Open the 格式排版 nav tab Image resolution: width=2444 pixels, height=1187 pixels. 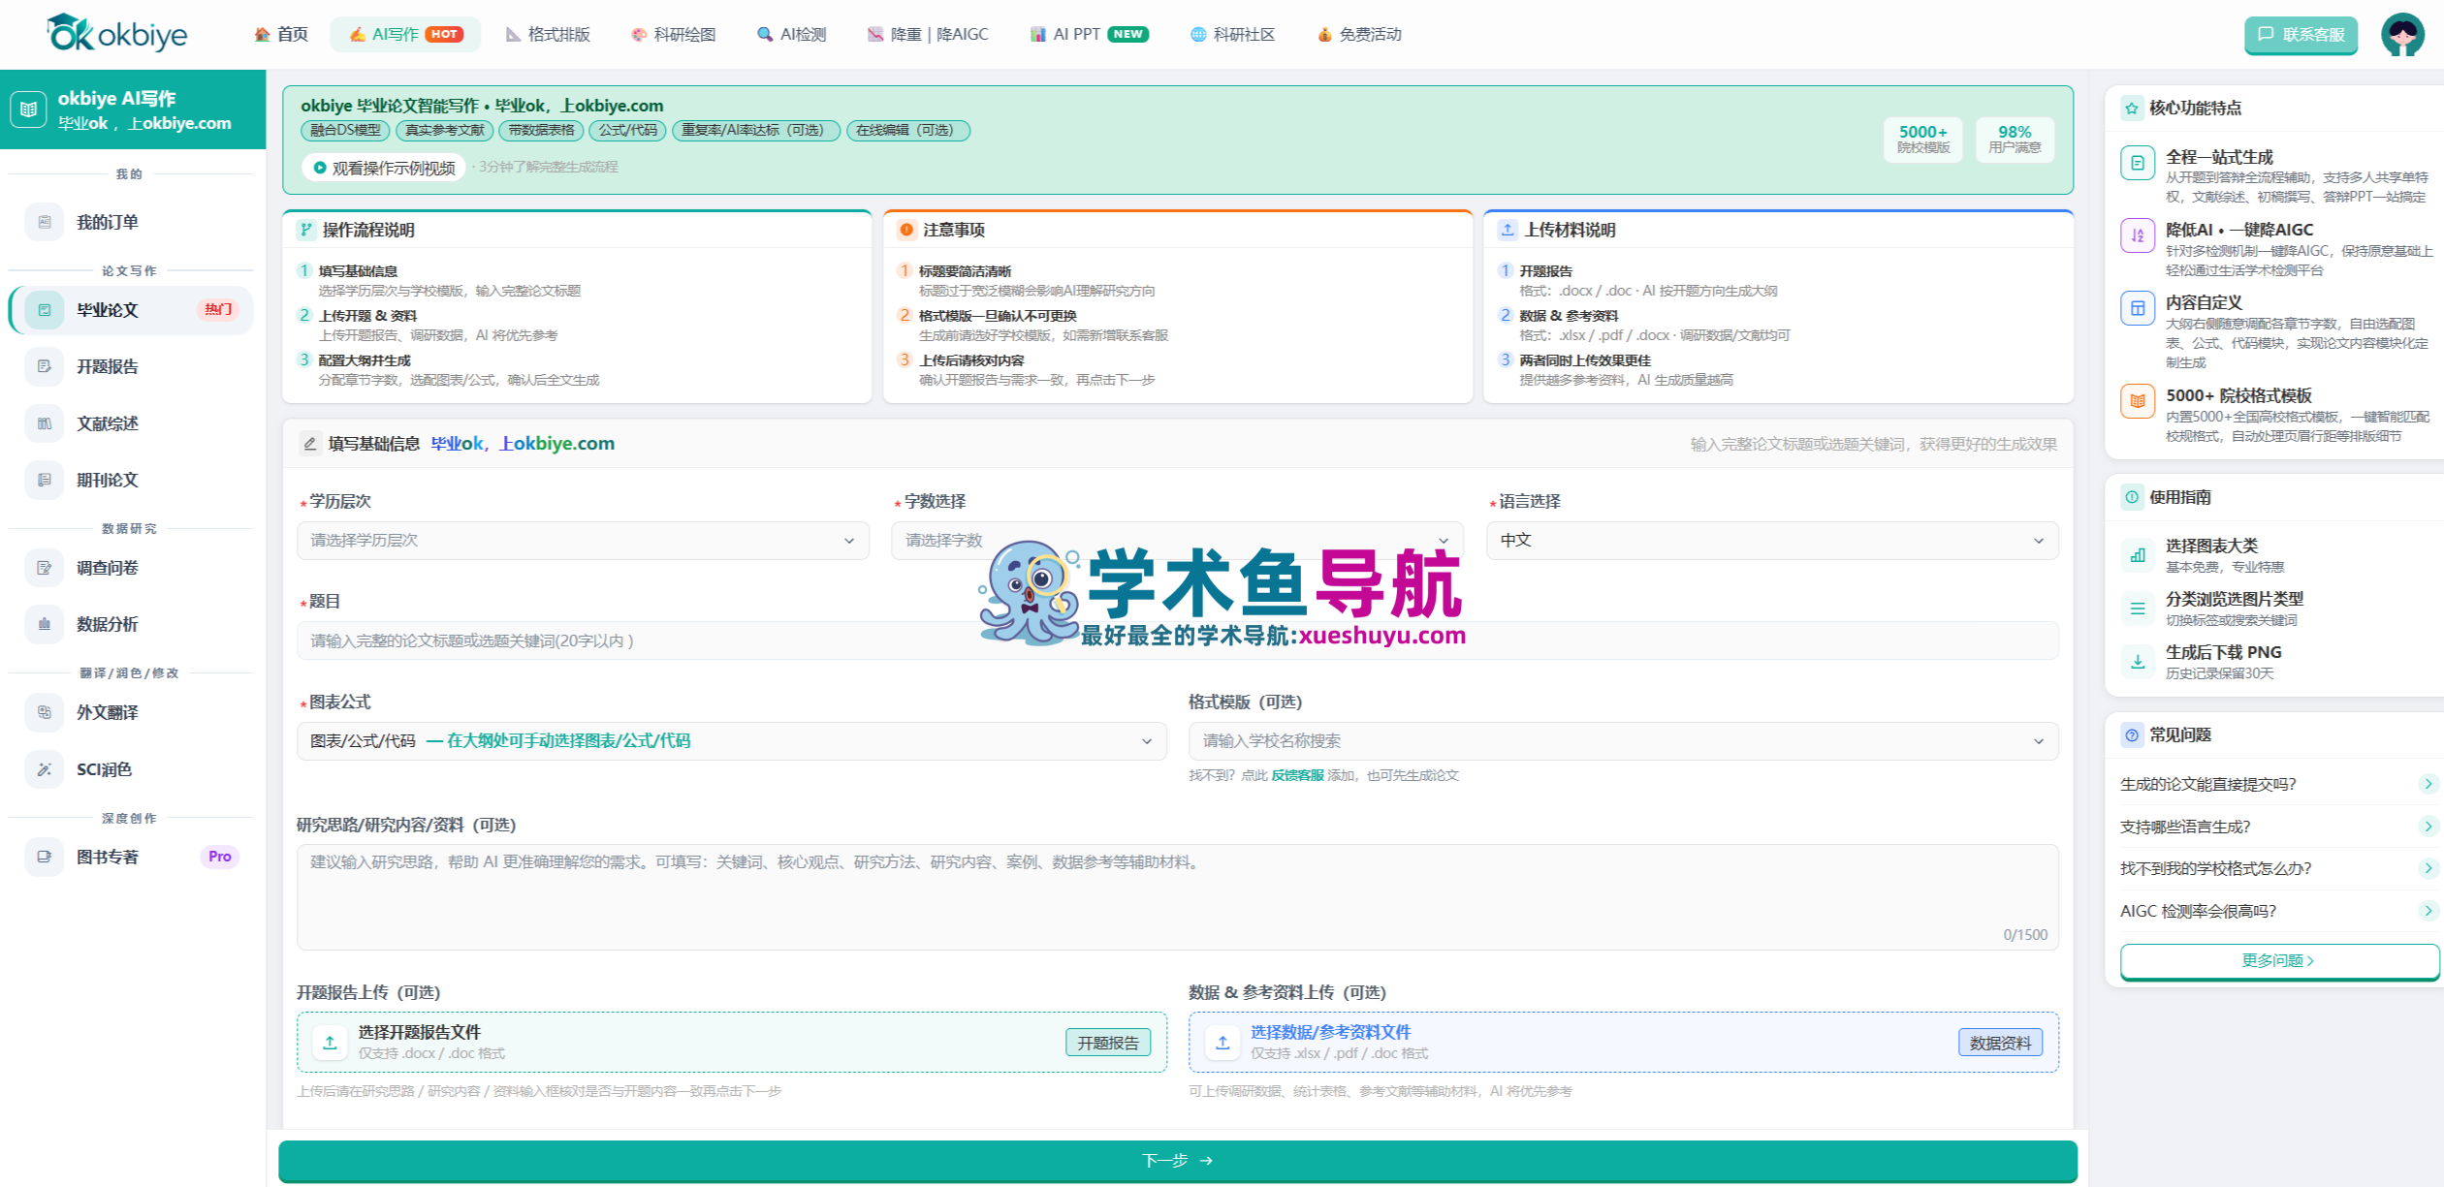548,35
